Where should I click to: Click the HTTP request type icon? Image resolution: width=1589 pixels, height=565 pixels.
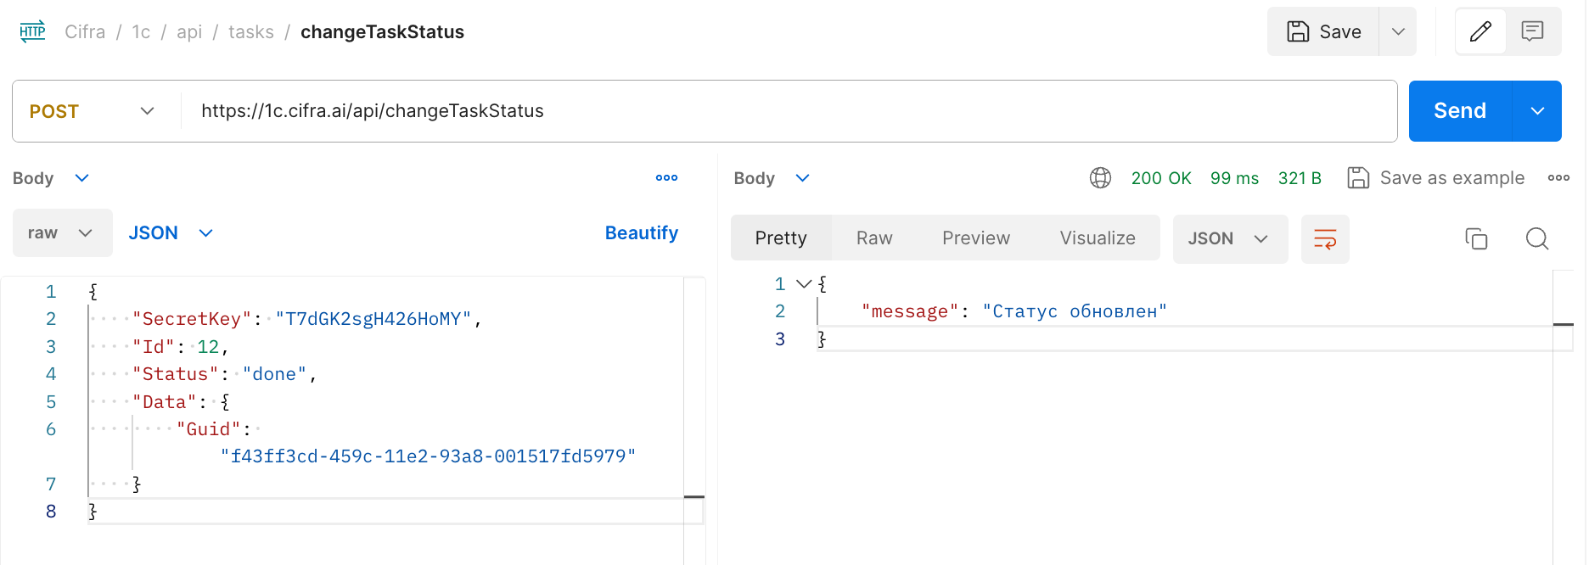point(32,32)
